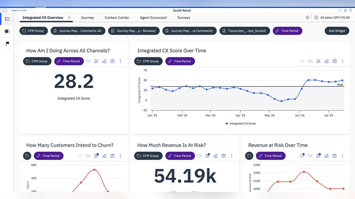
Task: Open the Surveys tab
Action: pyautogui.click(x=184, y=18)
